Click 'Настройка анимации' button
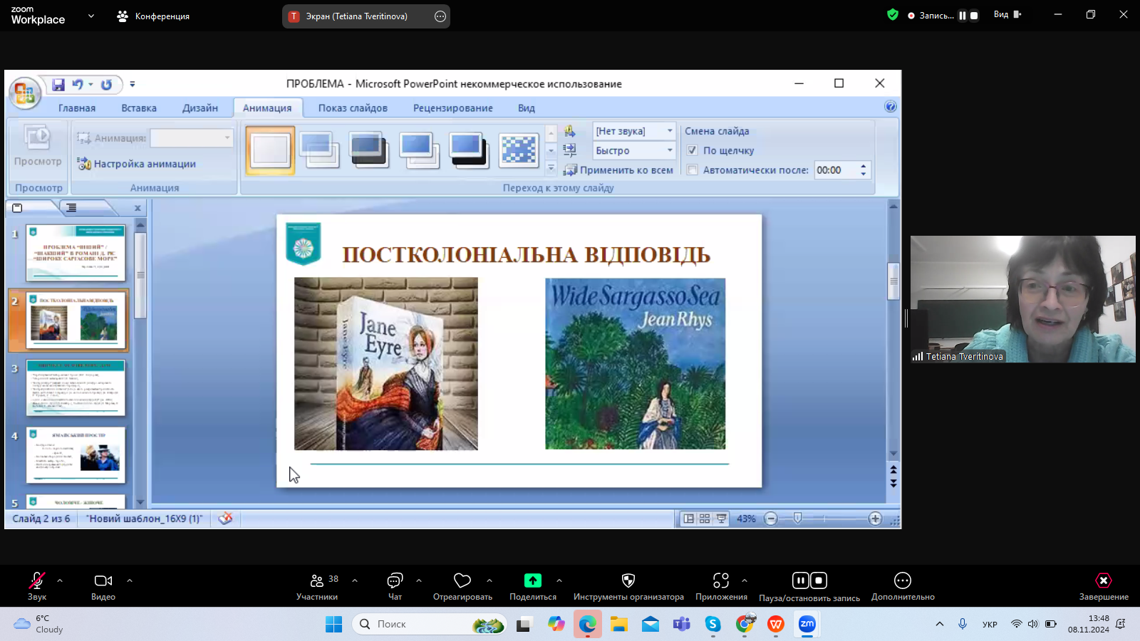Viewport: 1140px width, 641px height. pos(137,164)
